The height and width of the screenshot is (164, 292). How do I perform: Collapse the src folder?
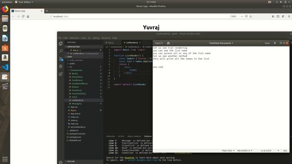[71, 67]
